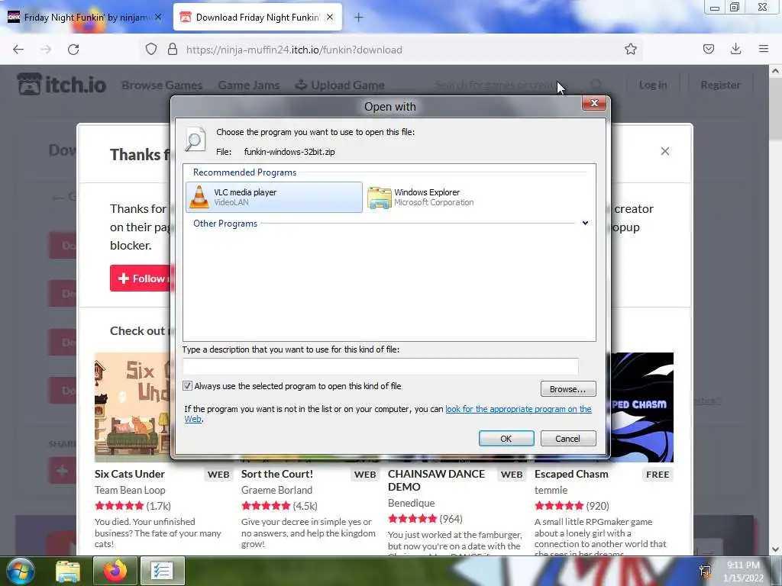Click the address bar URL
782x586 pixels.
[294, 50]
